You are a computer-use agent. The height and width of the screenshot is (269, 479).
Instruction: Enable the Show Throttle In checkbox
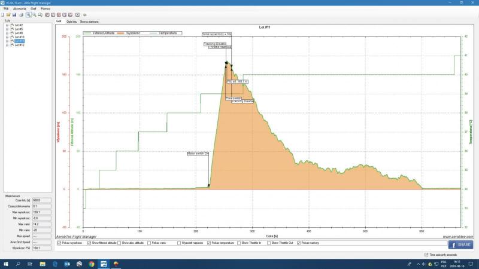point(239,243)
